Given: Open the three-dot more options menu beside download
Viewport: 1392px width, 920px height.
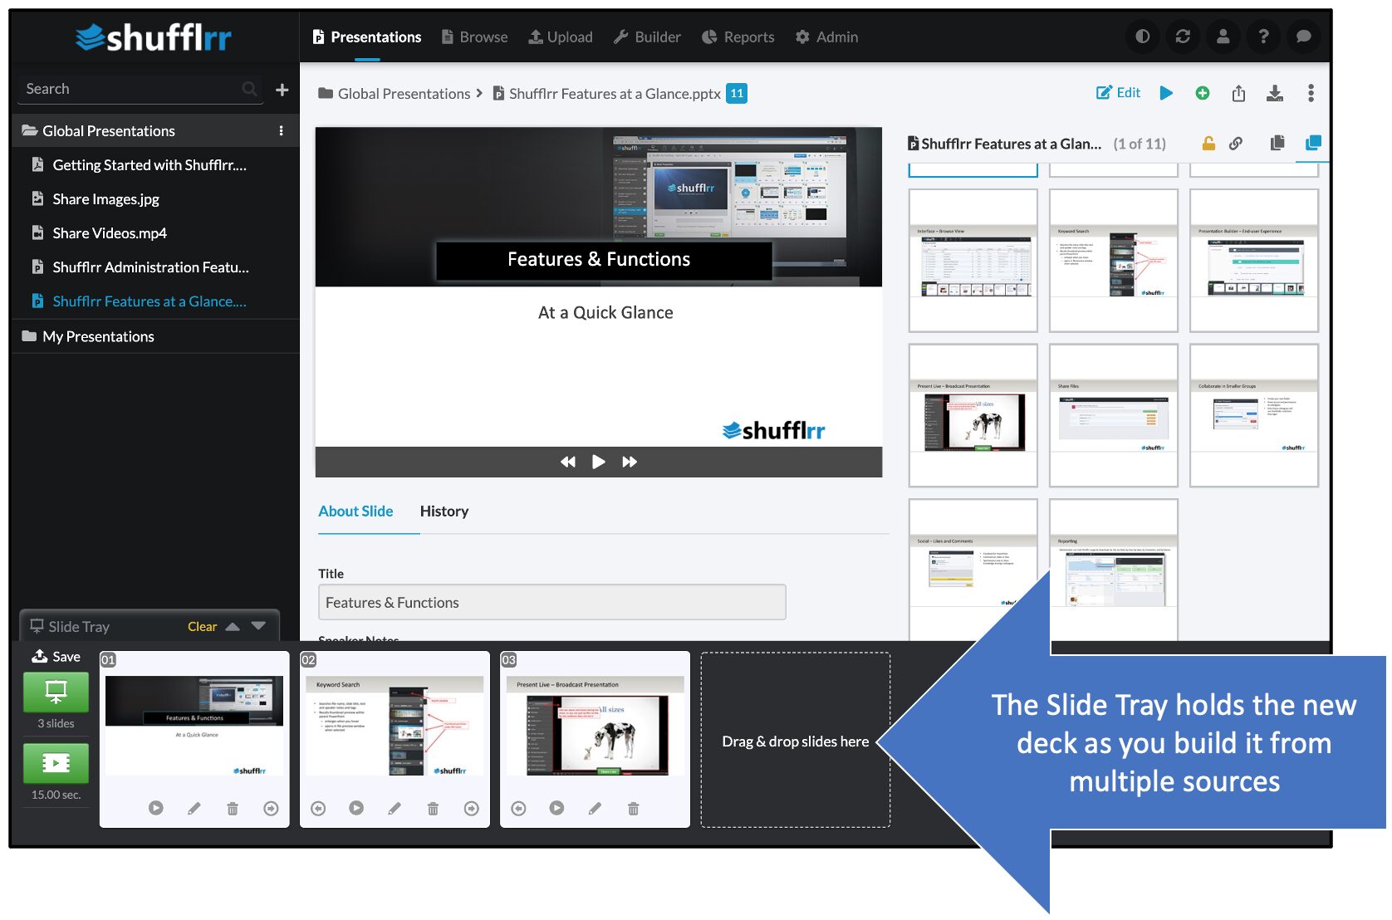Looking at the screenshot, I should [1311, 93].
